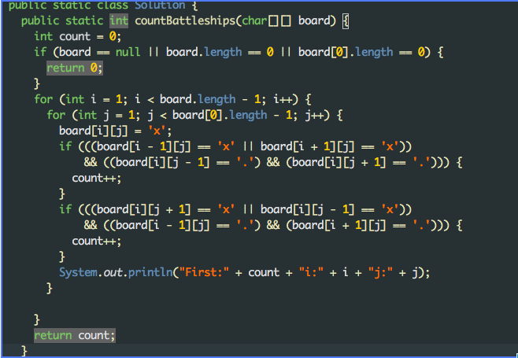Click 'board == null' comparison
This screenshot has width=518, height=358.
(x=99, y=52)
